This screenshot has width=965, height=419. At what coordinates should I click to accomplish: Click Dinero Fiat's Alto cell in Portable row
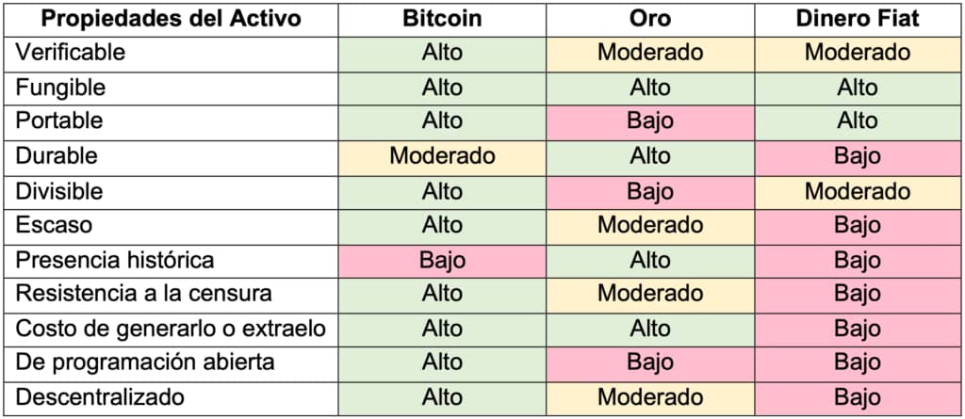click(x=858, y=121)
